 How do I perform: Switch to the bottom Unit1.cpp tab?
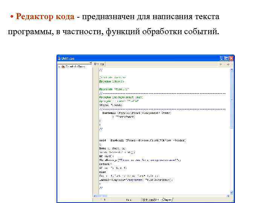click(148, 200)
